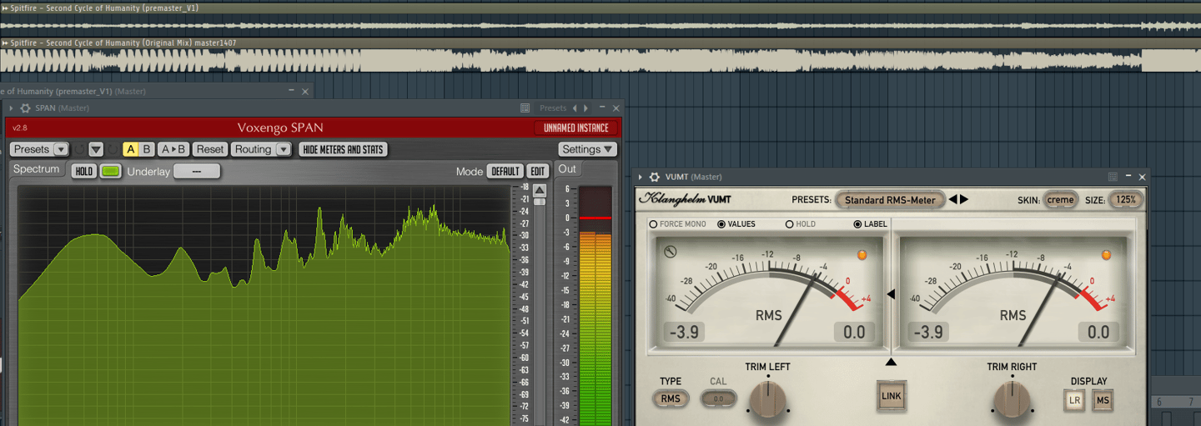The image size is (1201, 426).
Task: Go to next preset in SPAN title bar
Action: [x=586, y=108]
